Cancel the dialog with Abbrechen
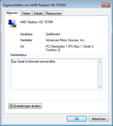Image resolution: width=113 pixels, height=126 pixels. point(99,119)
